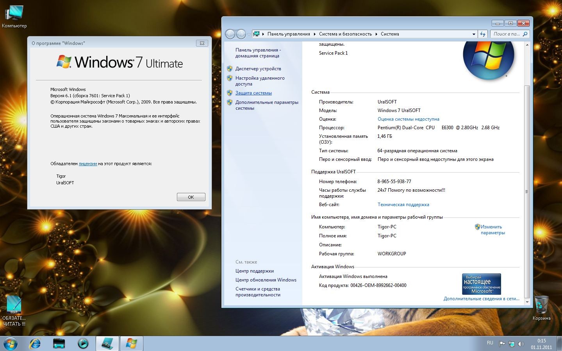Launch Windows Media Player from the taskbar

(x=83, y=344)
